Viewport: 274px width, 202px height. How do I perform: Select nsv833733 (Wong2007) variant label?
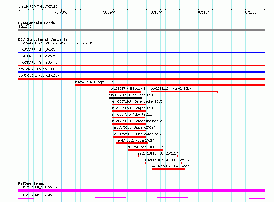click(37, 56)
